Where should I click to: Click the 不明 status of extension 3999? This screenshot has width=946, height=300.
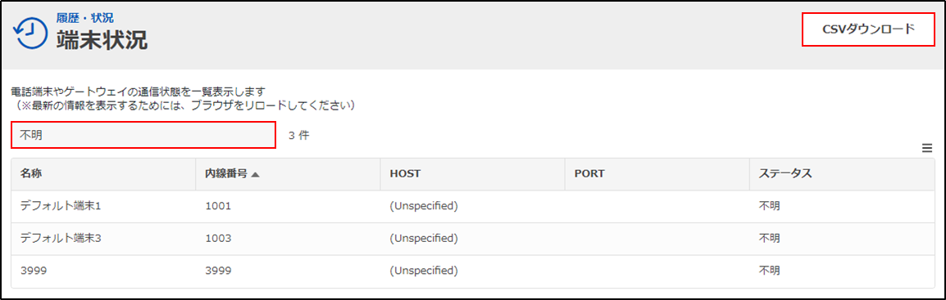(769, 271)
